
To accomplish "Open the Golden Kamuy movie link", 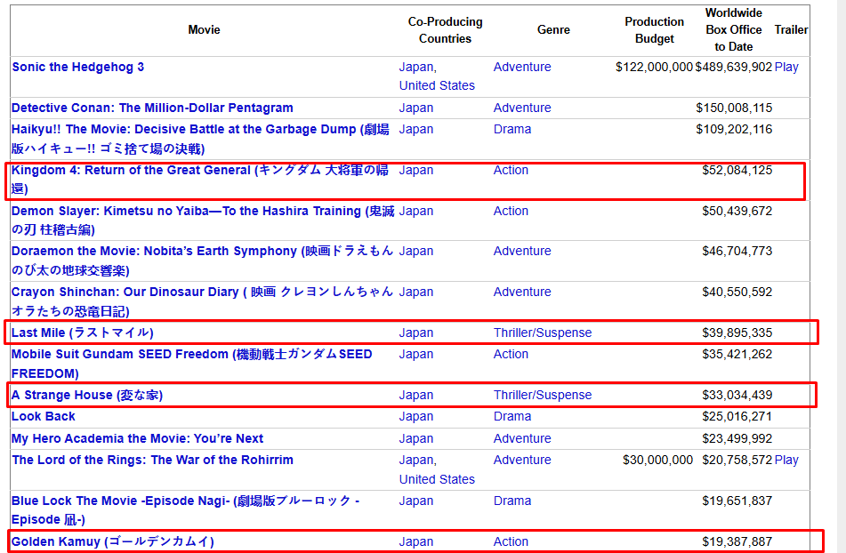I will 113,541.
